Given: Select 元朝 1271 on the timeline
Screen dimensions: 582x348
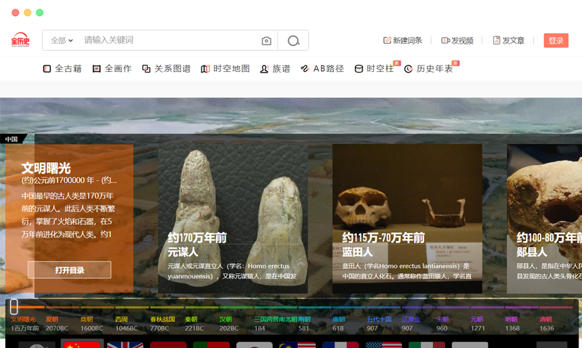Looking at the screenshot, I should point(477,323).
